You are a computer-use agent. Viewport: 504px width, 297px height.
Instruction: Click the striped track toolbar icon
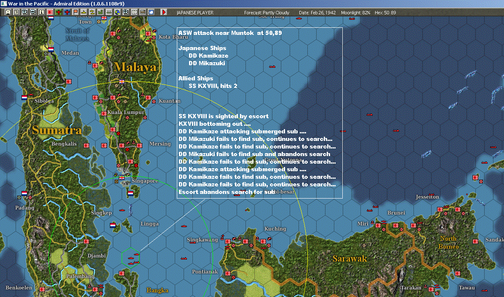pyautogui.click(x=142, y=12)
